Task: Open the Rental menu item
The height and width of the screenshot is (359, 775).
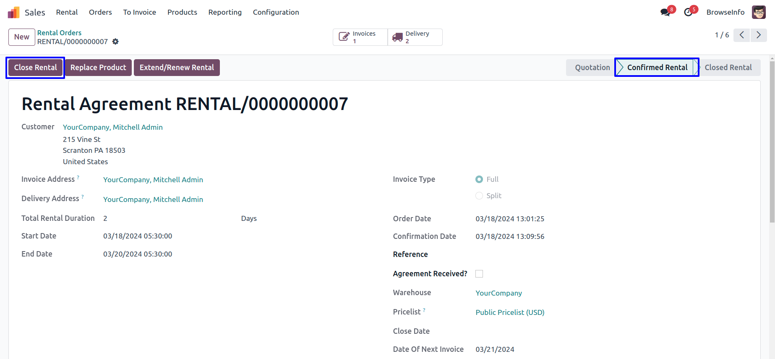Action: point(67,12)
